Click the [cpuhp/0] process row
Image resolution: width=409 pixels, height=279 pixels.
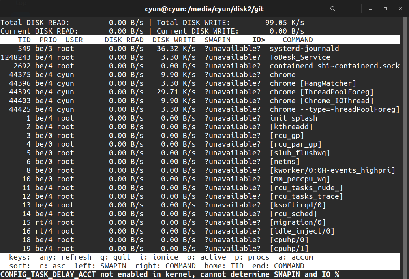[200, 240]
